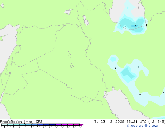Click the "GFS" model label
This screenshot has width=165, height=128.
click(39, 122)
